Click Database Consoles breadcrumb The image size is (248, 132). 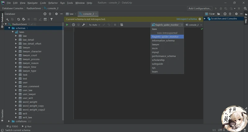pyautogui.click(x=13, y=8)
